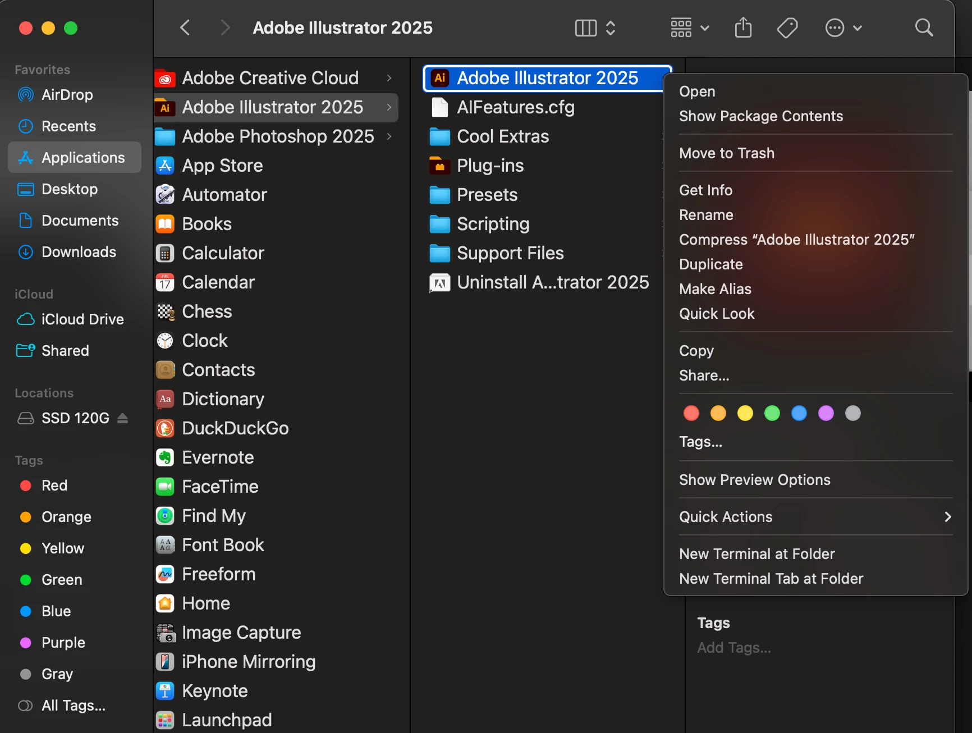Filter by the Blue sidebar tag
The width and height of the screenshot is (972, 733).
75,611
